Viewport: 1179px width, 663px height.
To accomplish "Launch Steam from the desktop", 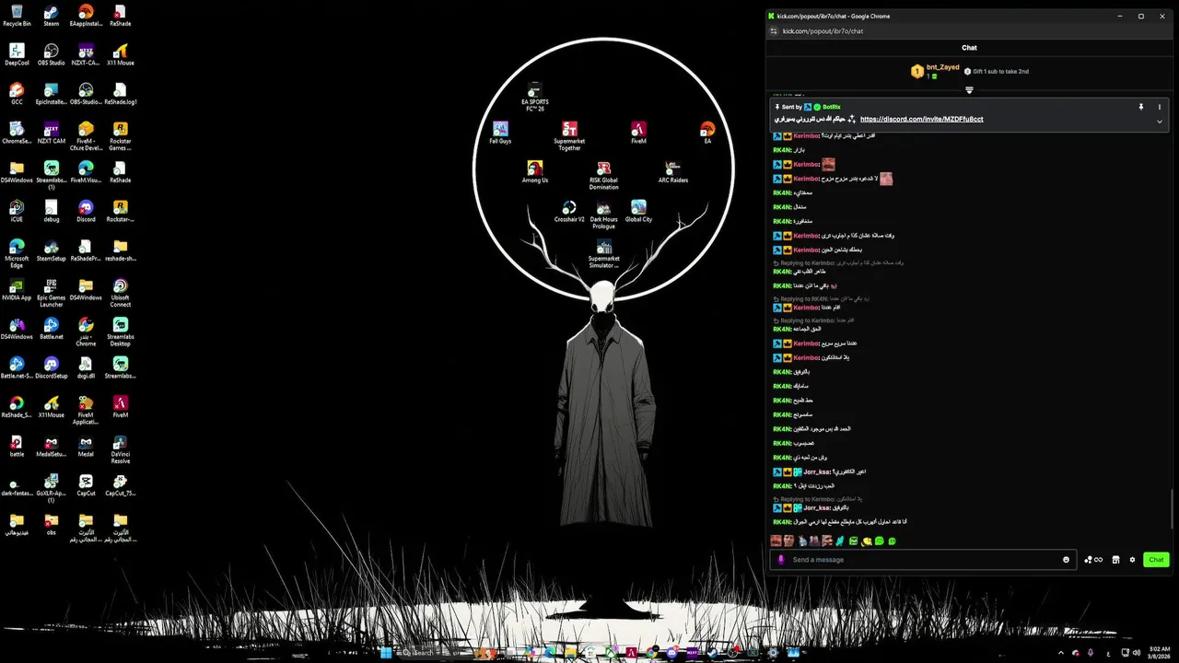I will [52, 16].
